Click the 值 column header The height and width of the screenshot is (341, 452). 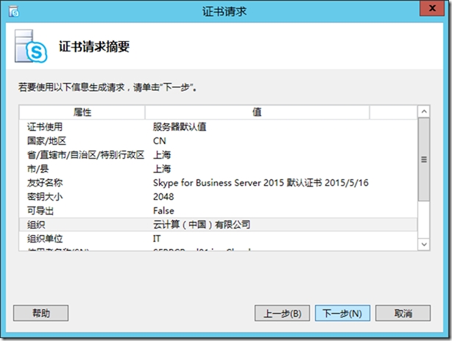(x=257, y=112)
